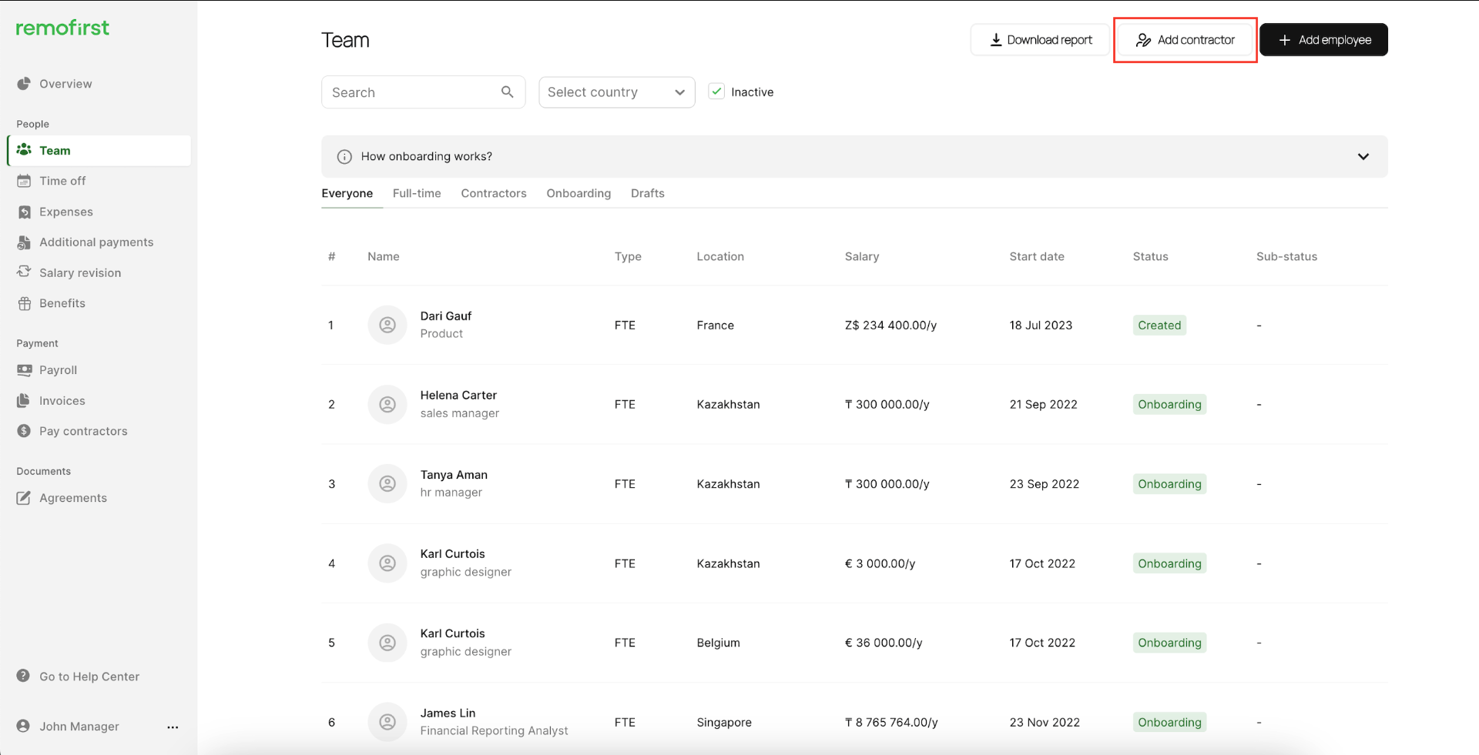Open Expenses in the sidebar
1479x755 pixels.
coord(66,212)
